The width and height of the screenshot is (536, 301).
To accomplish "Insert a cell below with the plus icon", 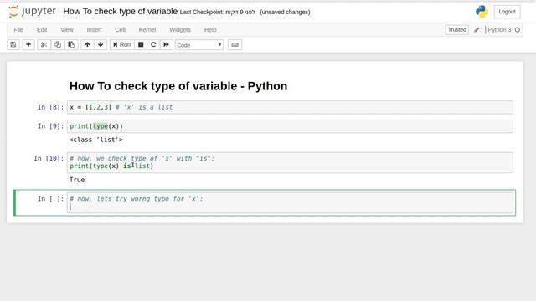I will 28,44.
